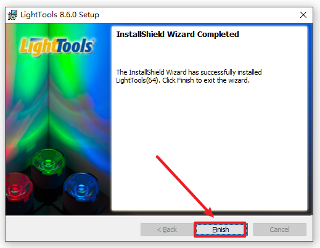The width and height of the screenshot is (320, 248).
Task: Click the "InstallShield Wizard Completed" heading
Action: (x=178, y=34)
